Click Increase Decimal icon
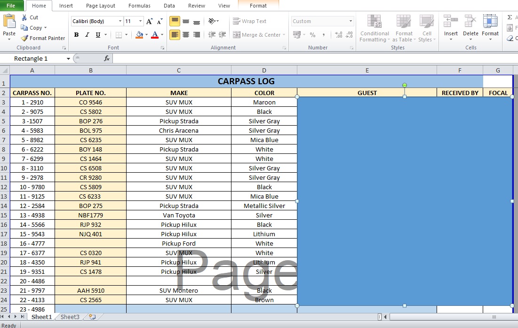518x328 pixels. [339, 35]
